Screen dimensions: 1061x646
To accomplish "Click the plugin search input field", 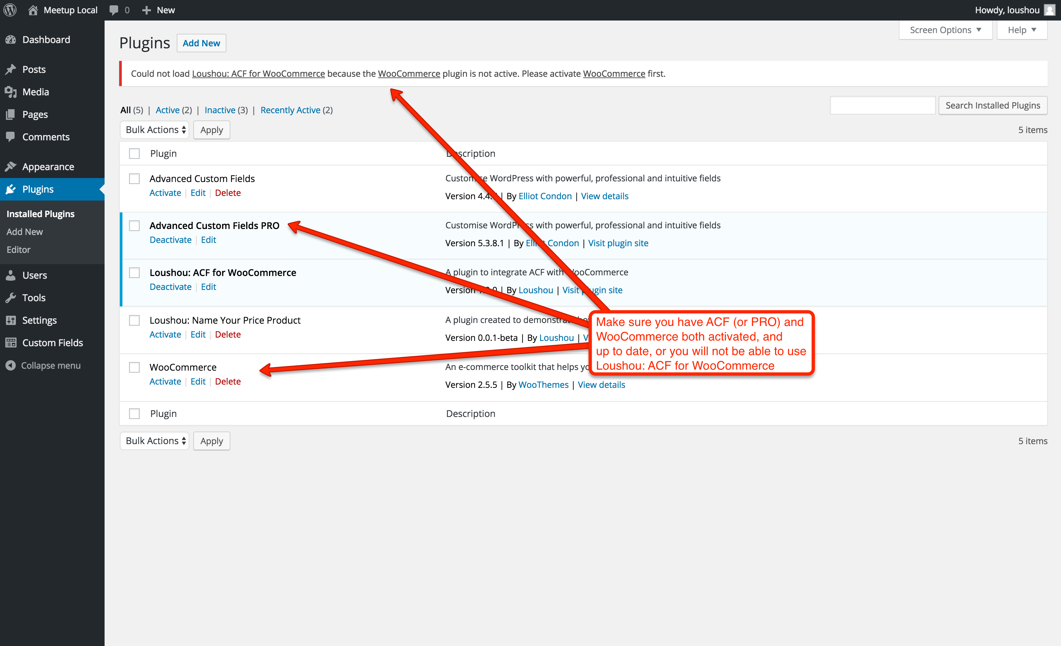I will point(883,106).
